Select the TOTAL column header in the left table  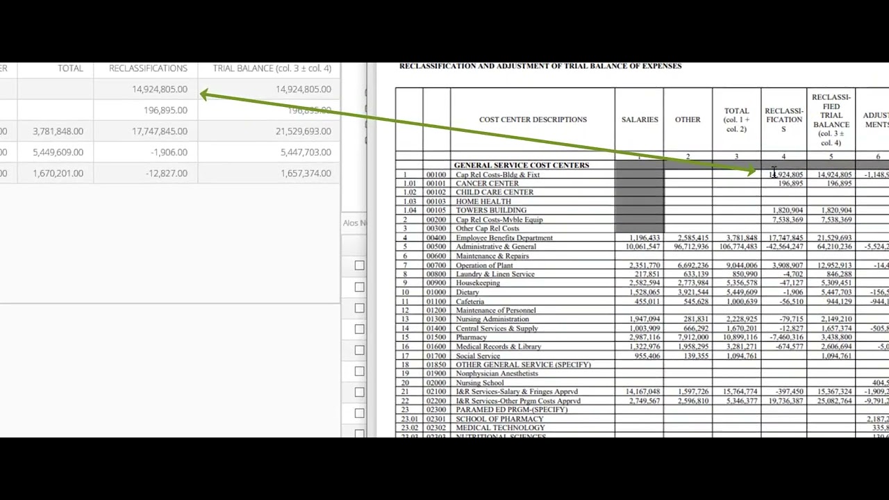click(70, 68)
